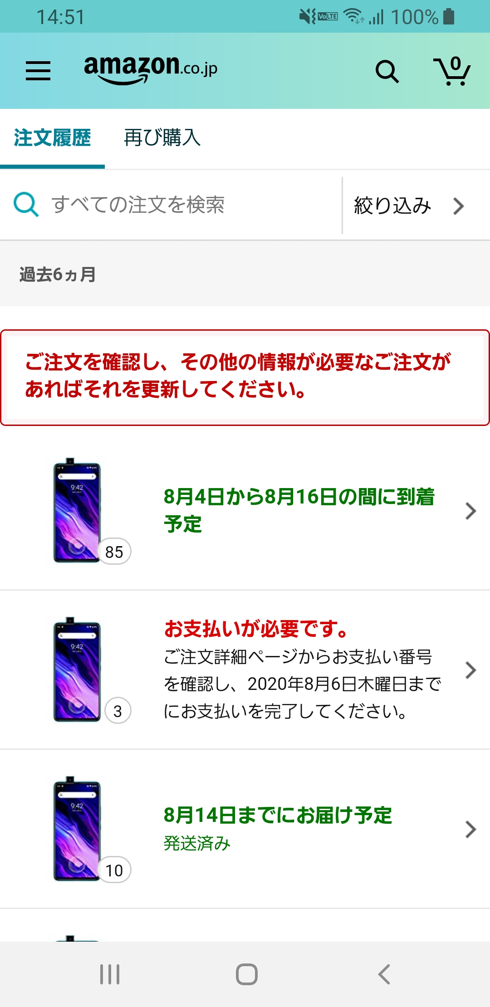The image size is (490, 1007).
Task: Open the hamburger navigation menu
Action: 38,71
